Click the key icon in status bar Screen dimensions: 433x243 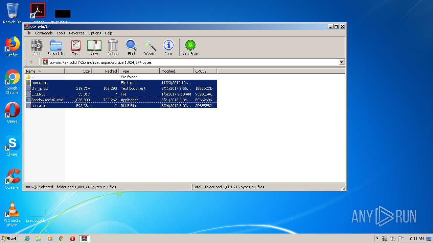coord(34,187)
